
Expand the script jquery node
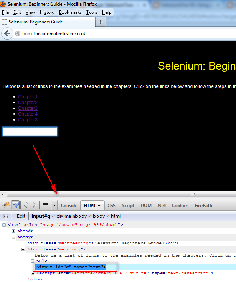pos(33,274)
